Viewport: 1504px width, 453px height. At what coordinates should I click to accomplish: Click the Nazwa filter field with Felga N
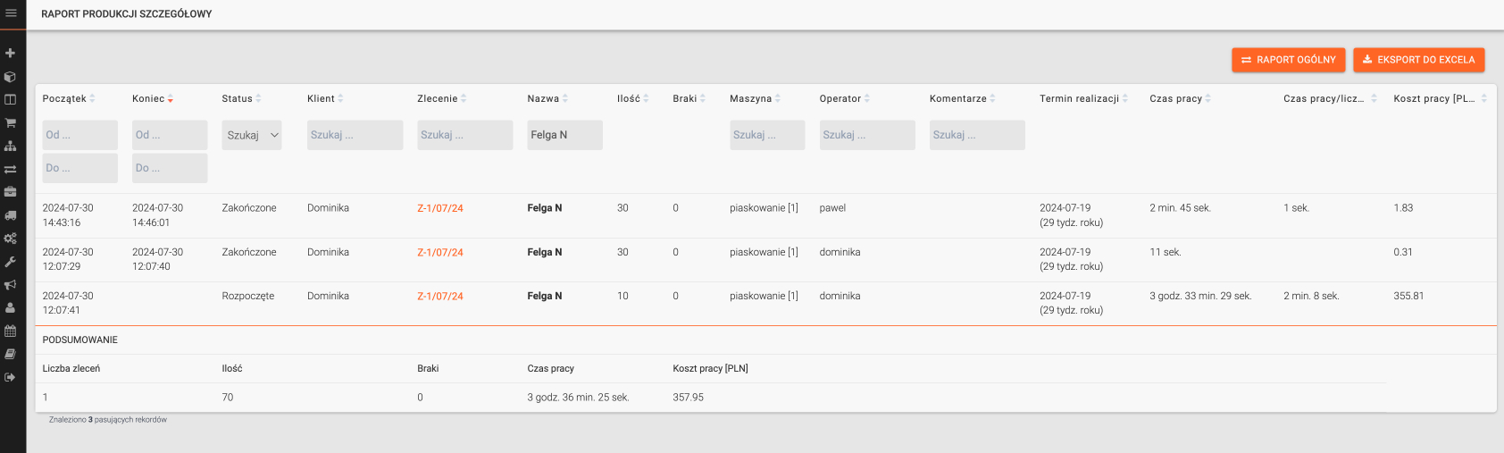pos(564,135)
